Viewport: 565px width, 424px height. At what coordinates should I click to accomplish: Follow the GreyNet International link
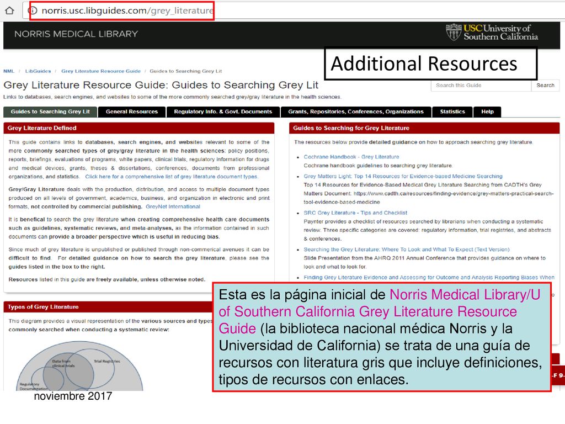tap(173, 206)
